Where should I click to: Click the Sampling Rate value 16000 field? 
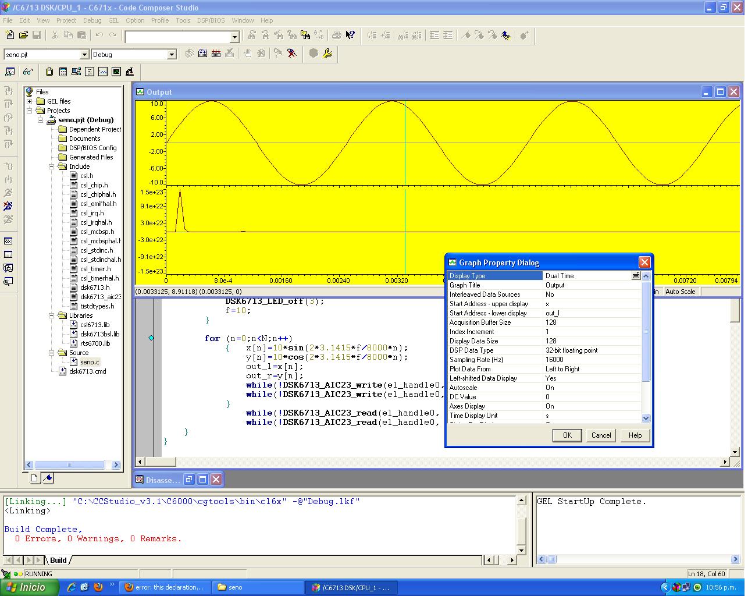(x=592, y=360)
